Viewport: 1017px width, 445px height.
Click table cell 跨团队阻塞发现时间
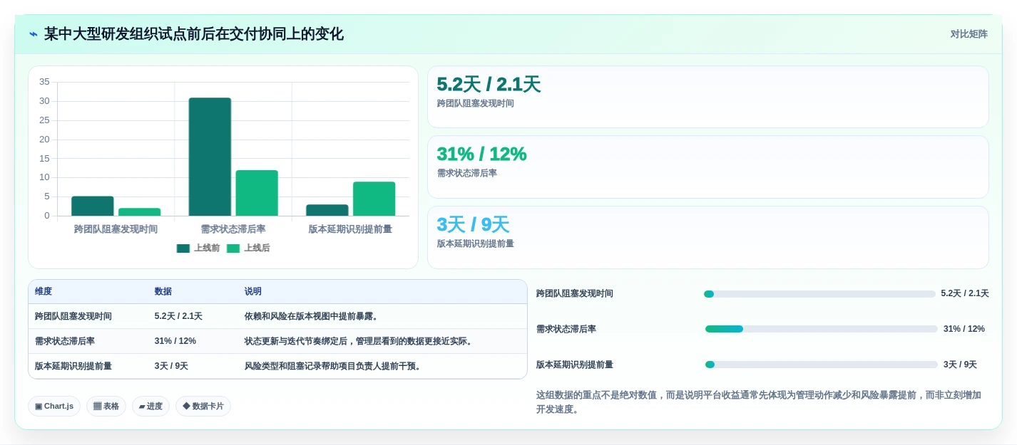tap(73, 316)
